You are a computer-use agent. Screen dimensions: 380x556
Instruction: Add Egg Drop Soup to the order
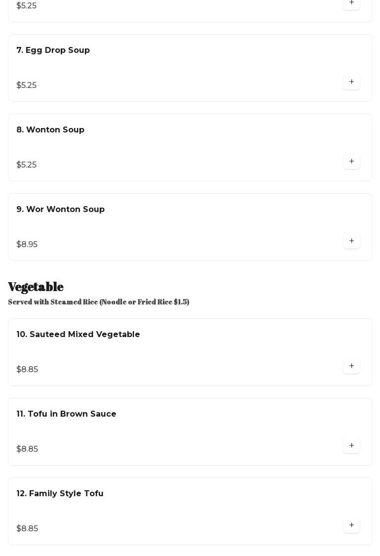351,82
